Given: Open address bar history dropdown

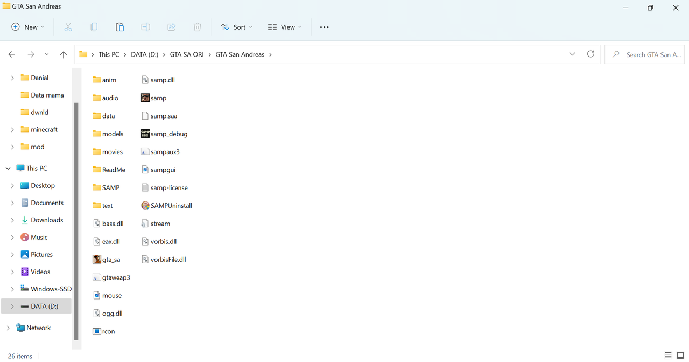Looking at the screenshot, I should [x=572, y=54].
